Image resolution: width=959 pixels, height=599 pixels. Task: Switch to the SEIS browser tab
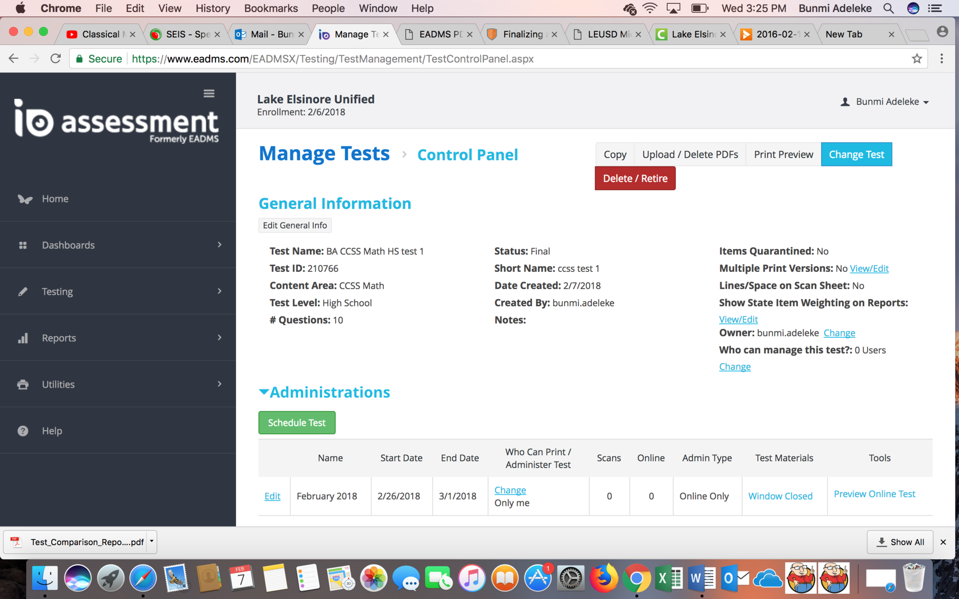(x=185, y=34)
